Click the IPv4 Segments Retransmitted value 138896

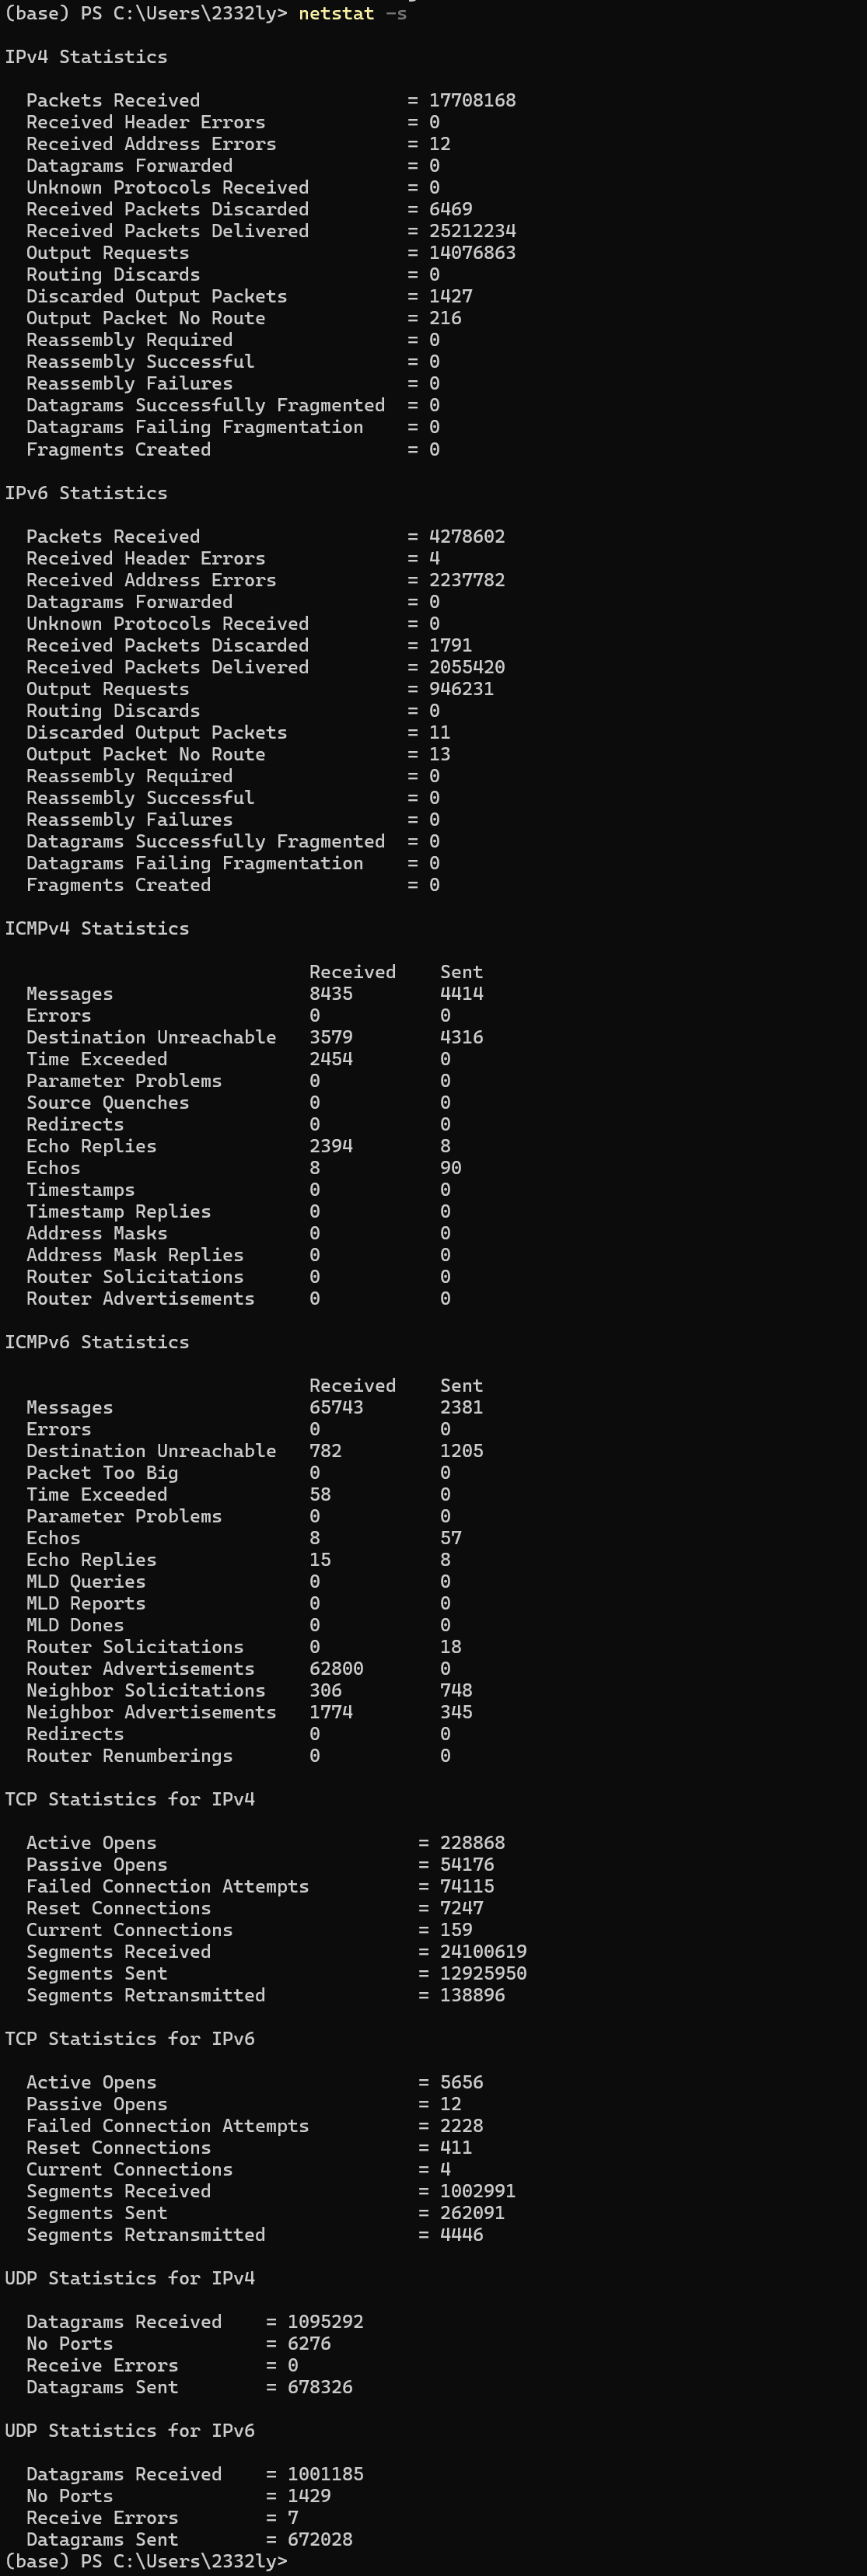coord(473,1995)
